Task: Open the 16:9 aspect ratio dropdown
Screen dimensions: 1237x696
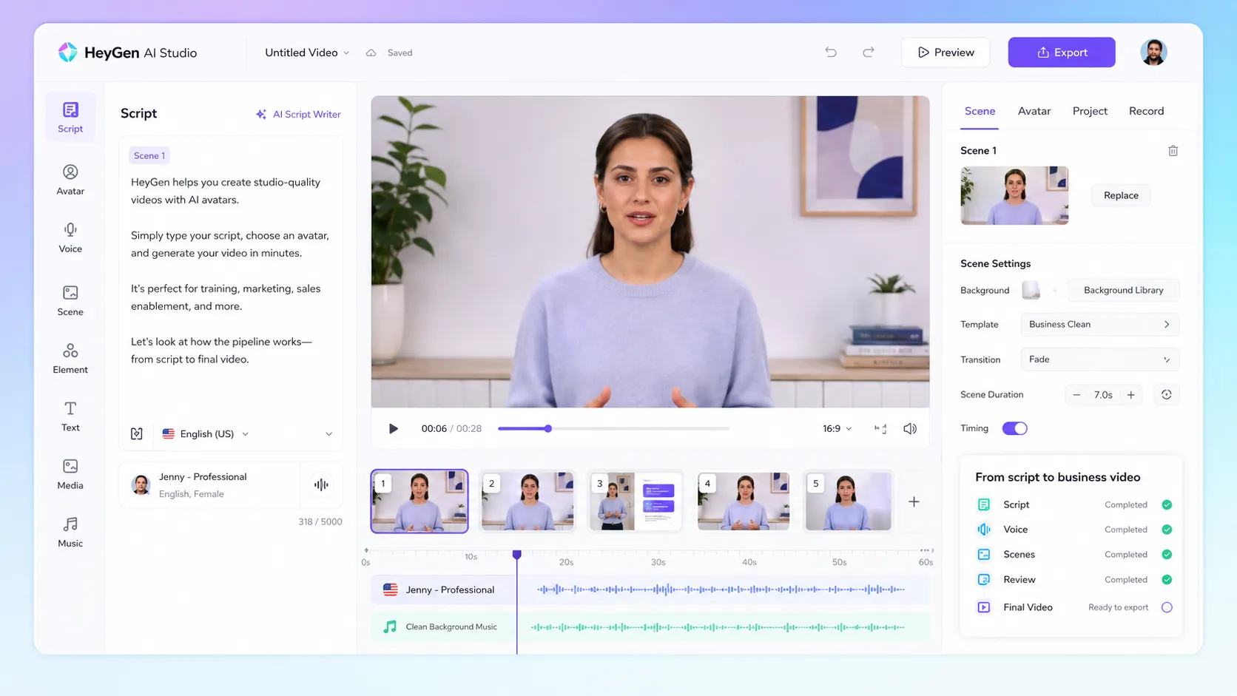Action: (837, 428)
